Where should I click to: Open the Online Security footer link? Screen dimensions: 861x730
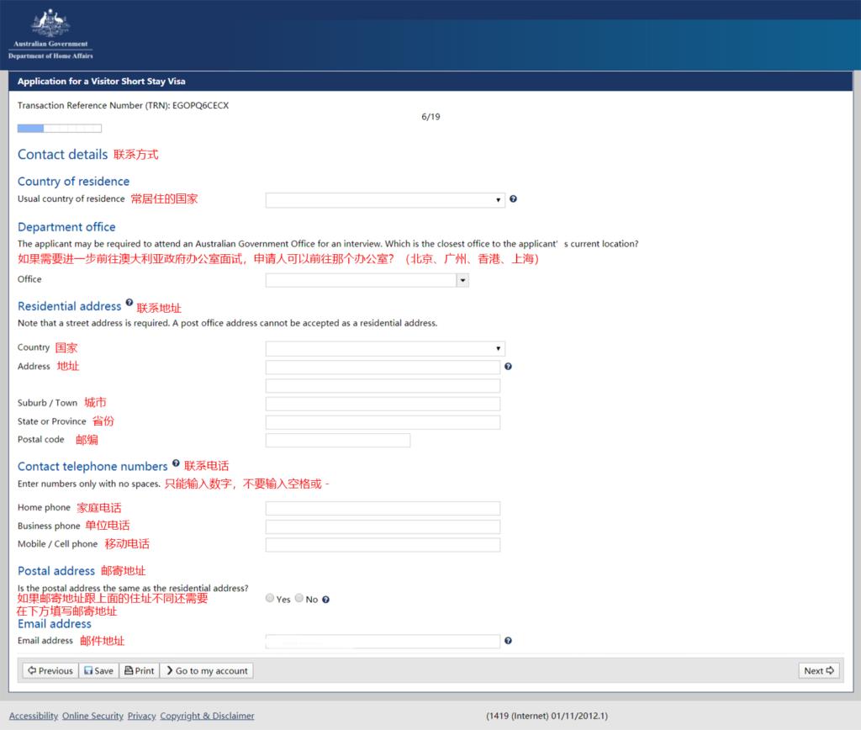92,716
